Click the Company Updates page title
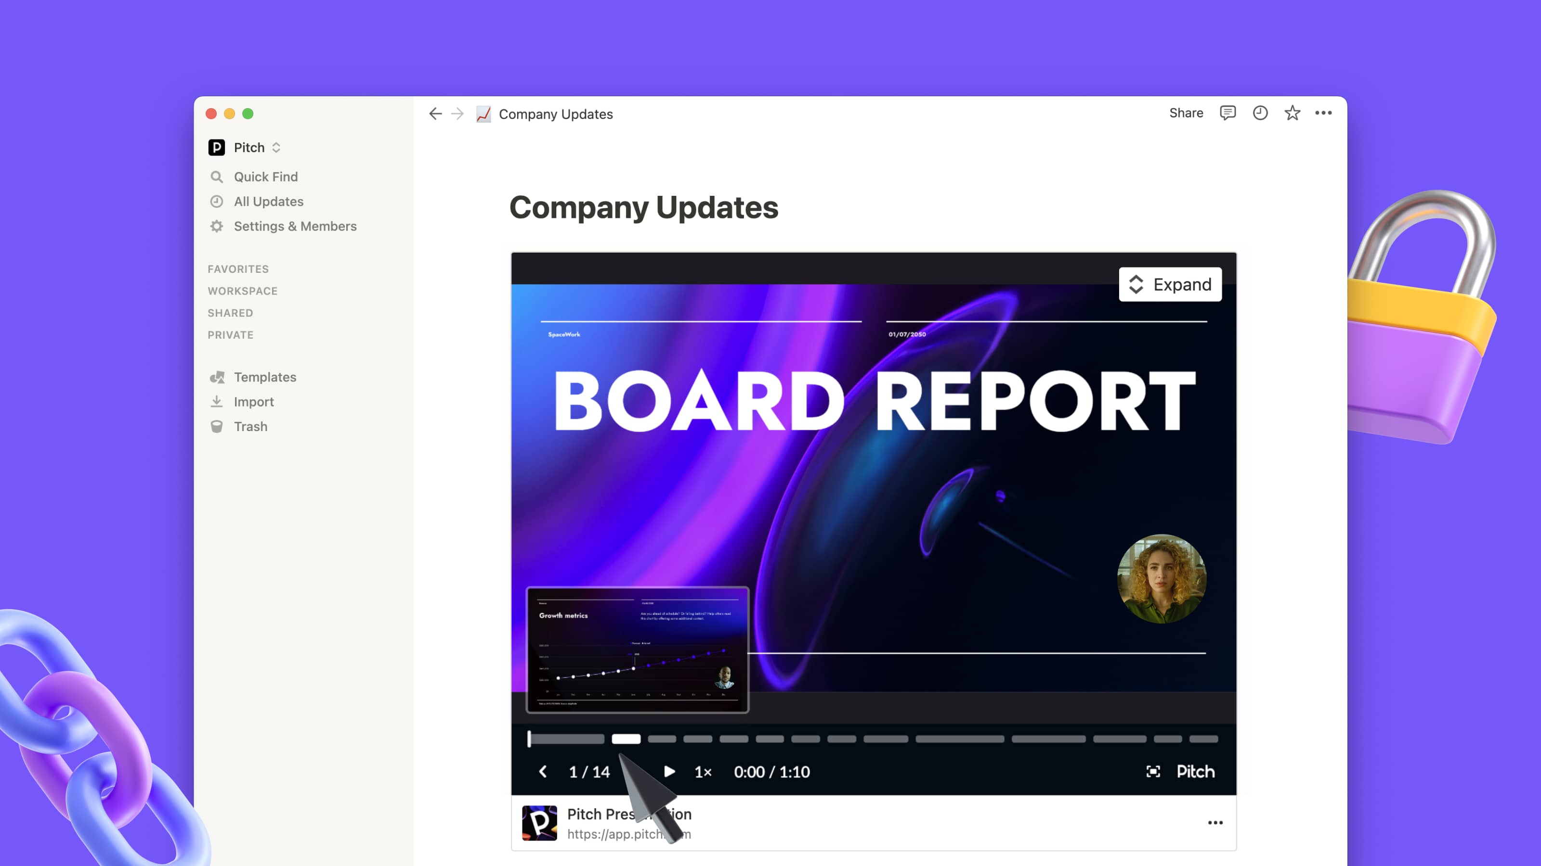The width and height of the screenshot is (1541, 866). pos(644,208)
